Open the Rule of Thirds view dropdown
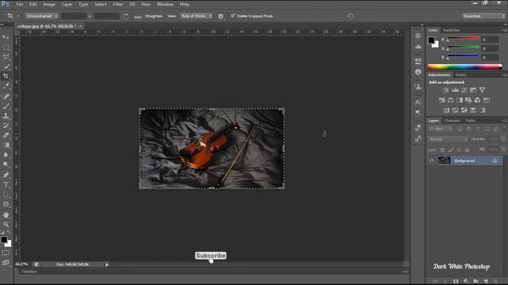508x285 pixels. pyautogui.click(x=196, y=16)
